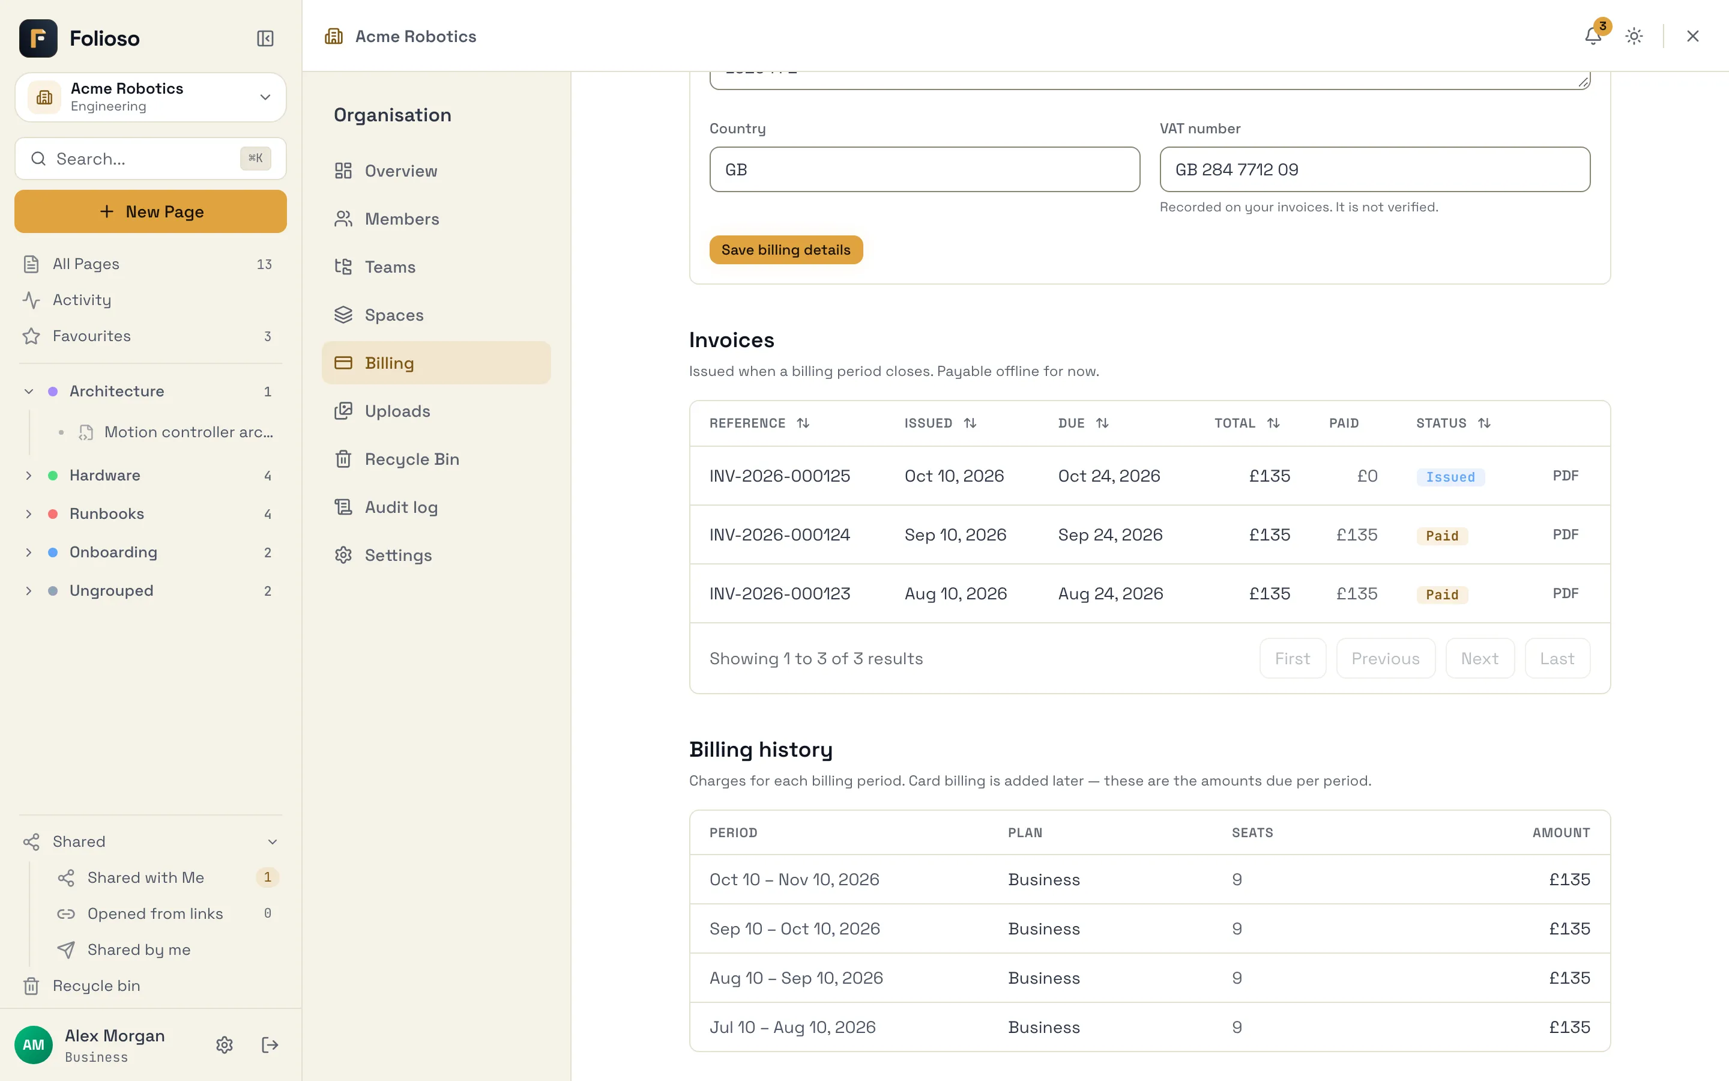This screenshot has height=1081, width=1729.
Task: Open the Activity feed
Action: tap(151, 300)
